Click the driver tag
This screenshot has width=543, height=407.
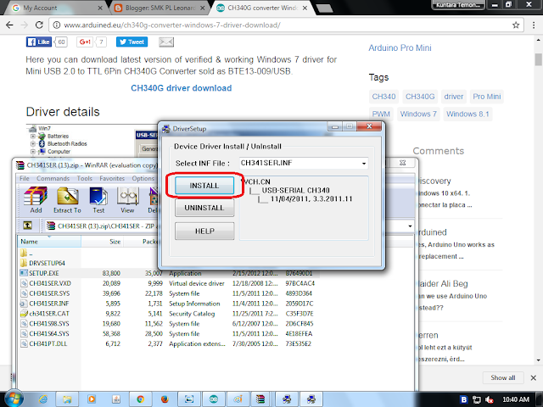point(454,97)
